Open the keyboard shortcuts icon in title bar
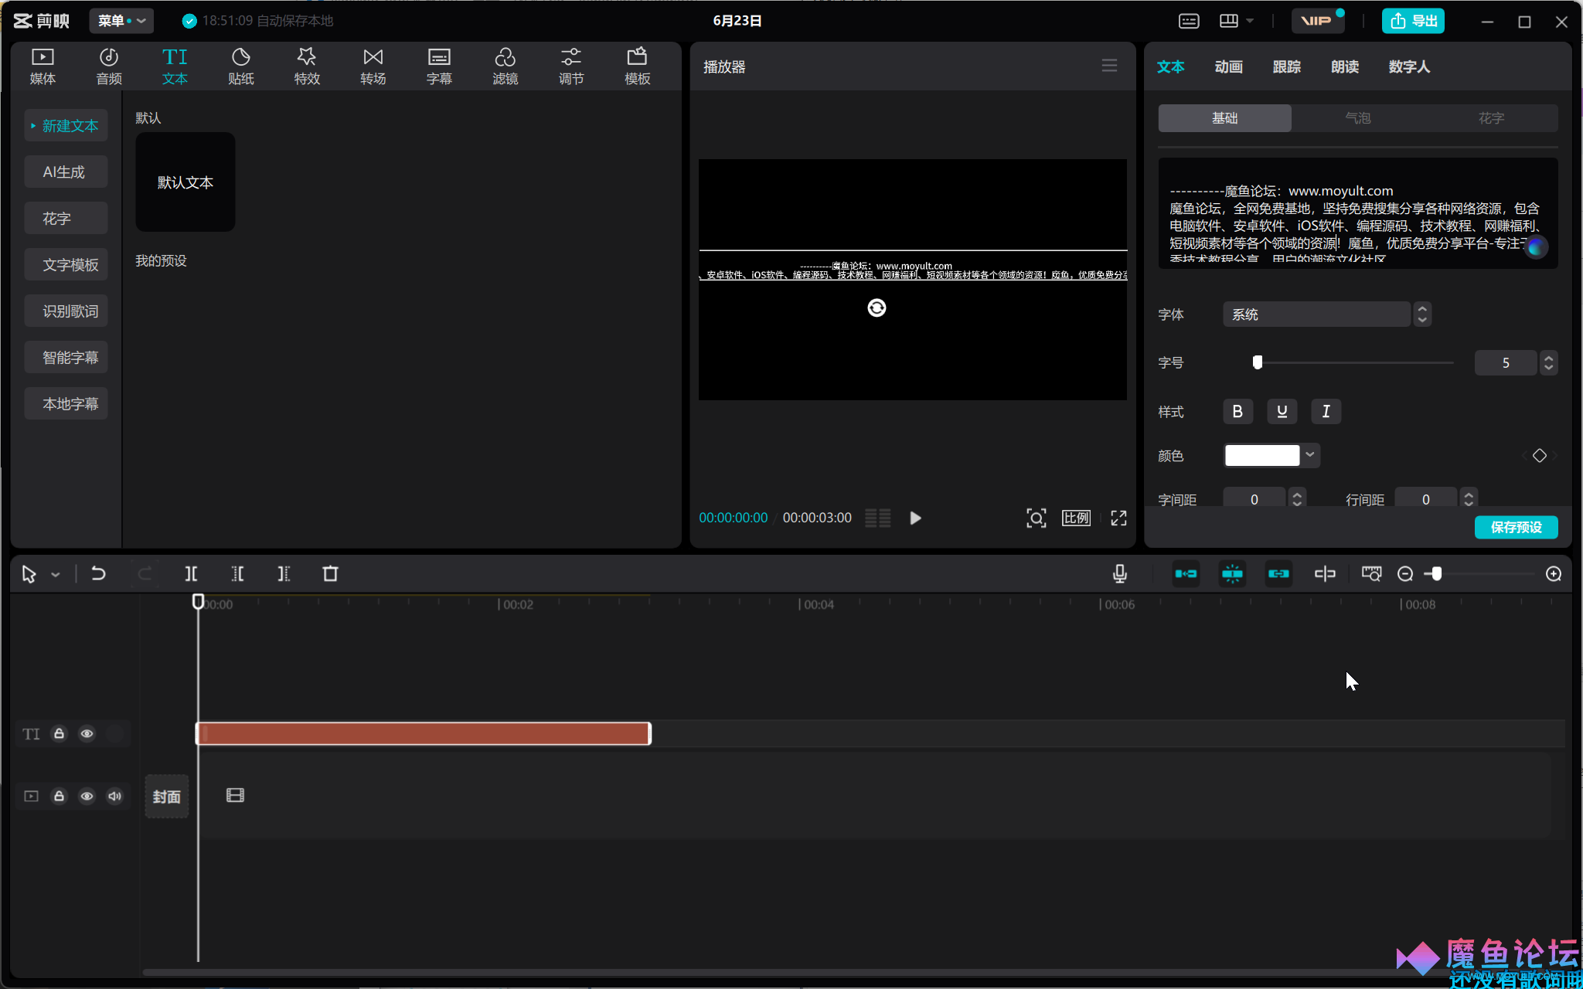This screenshot has height=989, width=1583. pyautogui.click(x=1189, y=21)
